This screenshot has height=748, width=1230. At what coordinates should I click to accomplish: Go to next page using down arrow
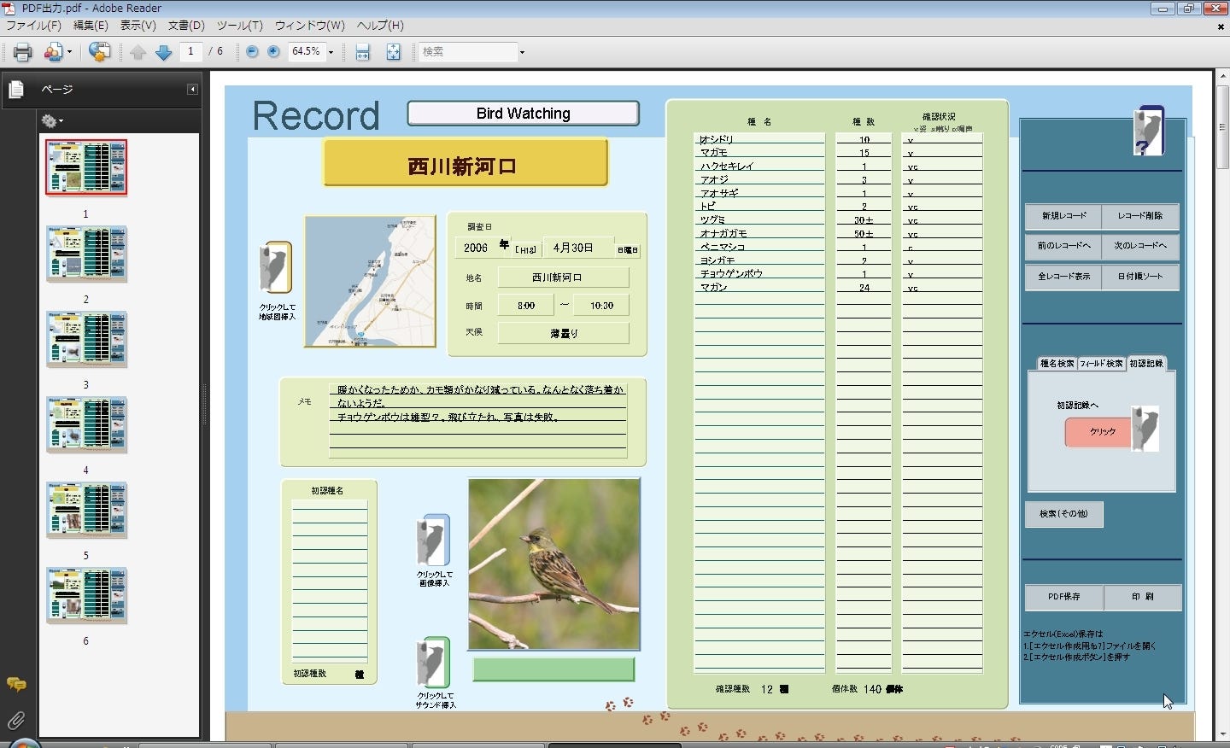163,52
